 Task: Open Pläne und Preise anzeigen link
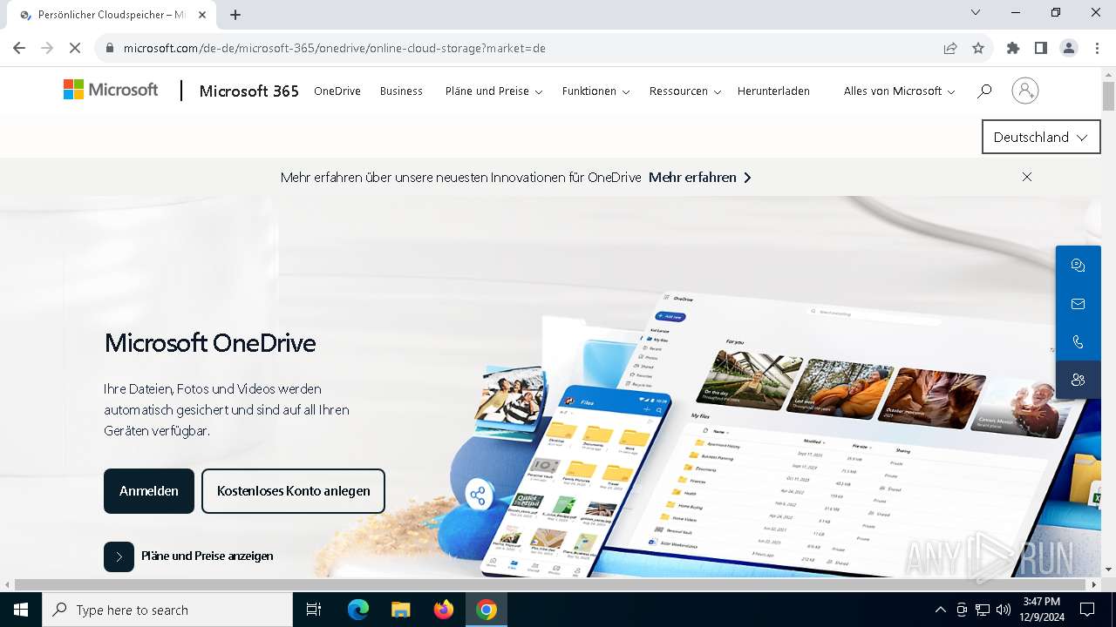pos(208,556)
